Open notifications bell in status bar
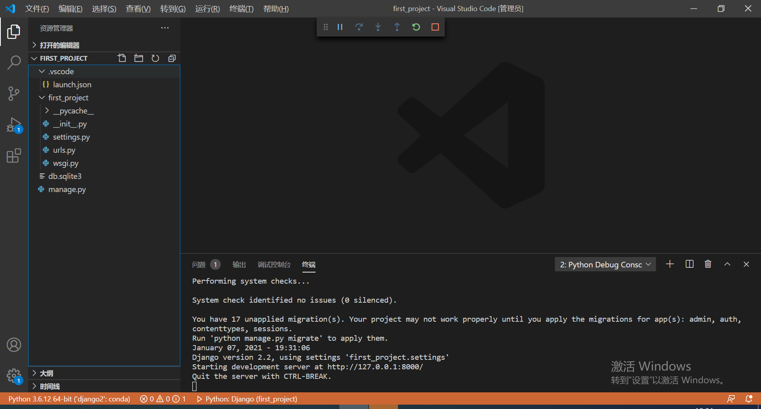Image resolution: width=761 pixels, height=409 pixels. 749,399
